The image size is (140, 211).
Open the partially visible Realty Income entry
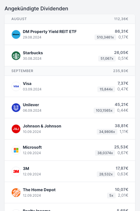[70, 207]
